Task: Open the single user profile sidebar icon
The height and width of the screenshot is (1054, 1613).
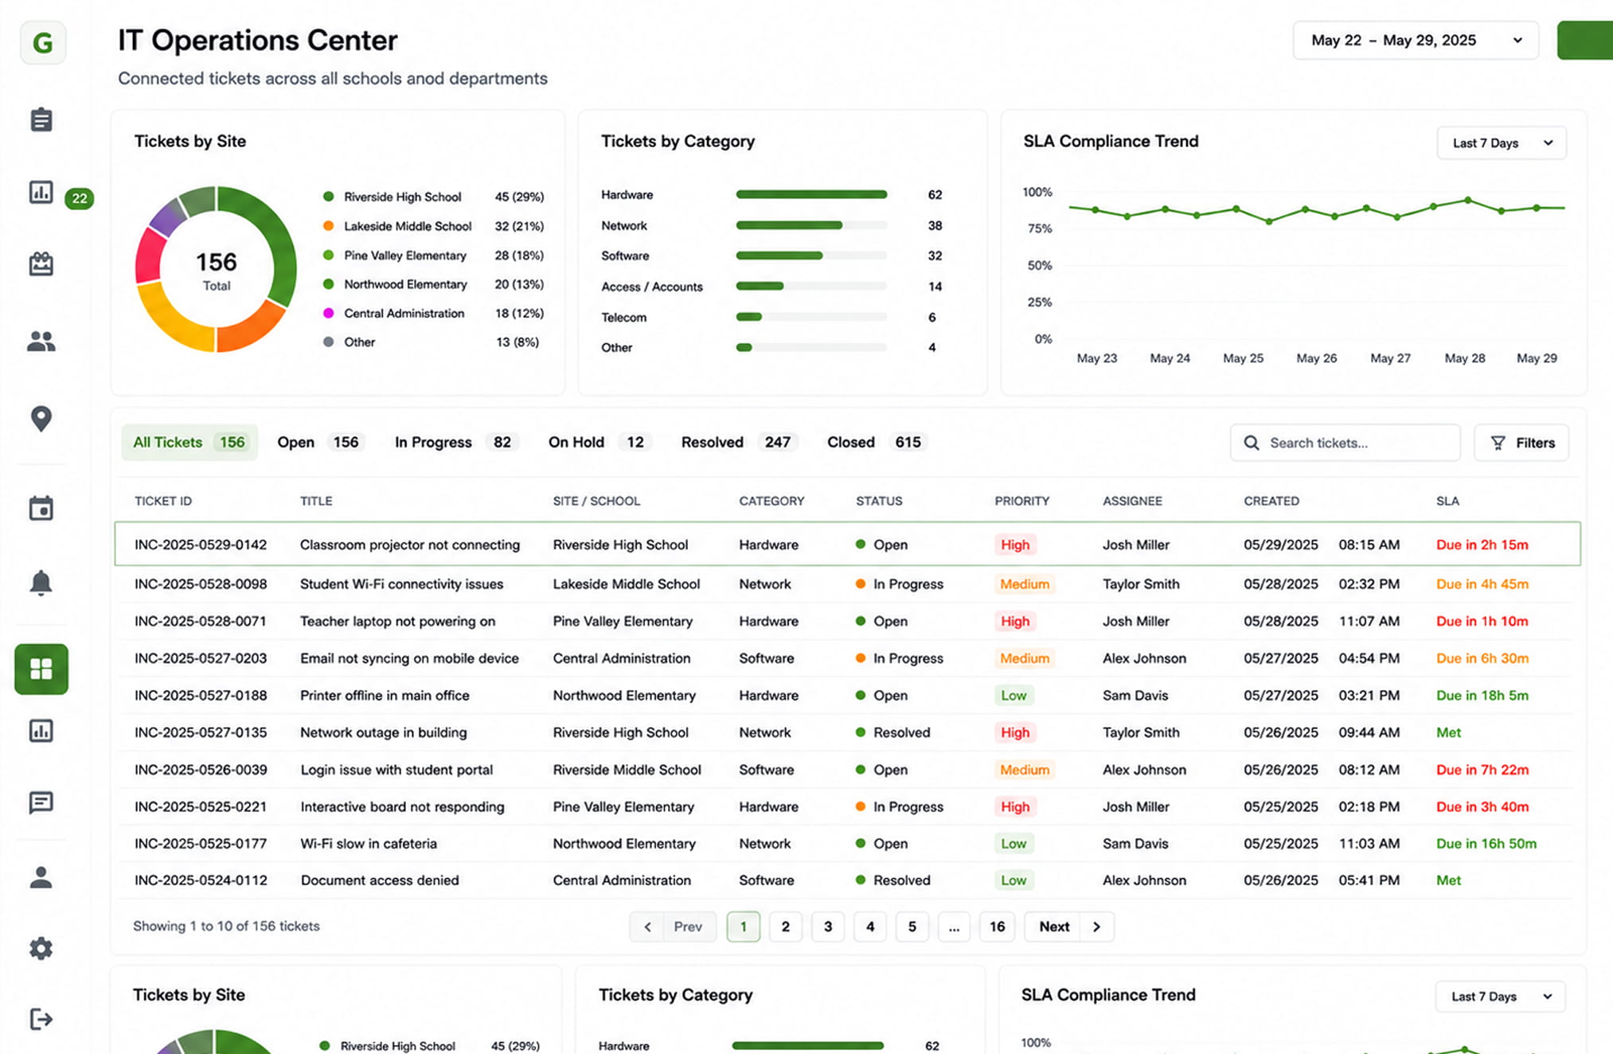Action: [x=41, y=876]
